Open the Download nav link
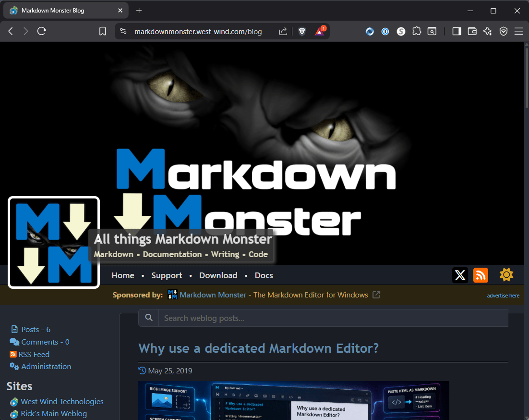Screen dimensions: 529x420 [218, 275]
